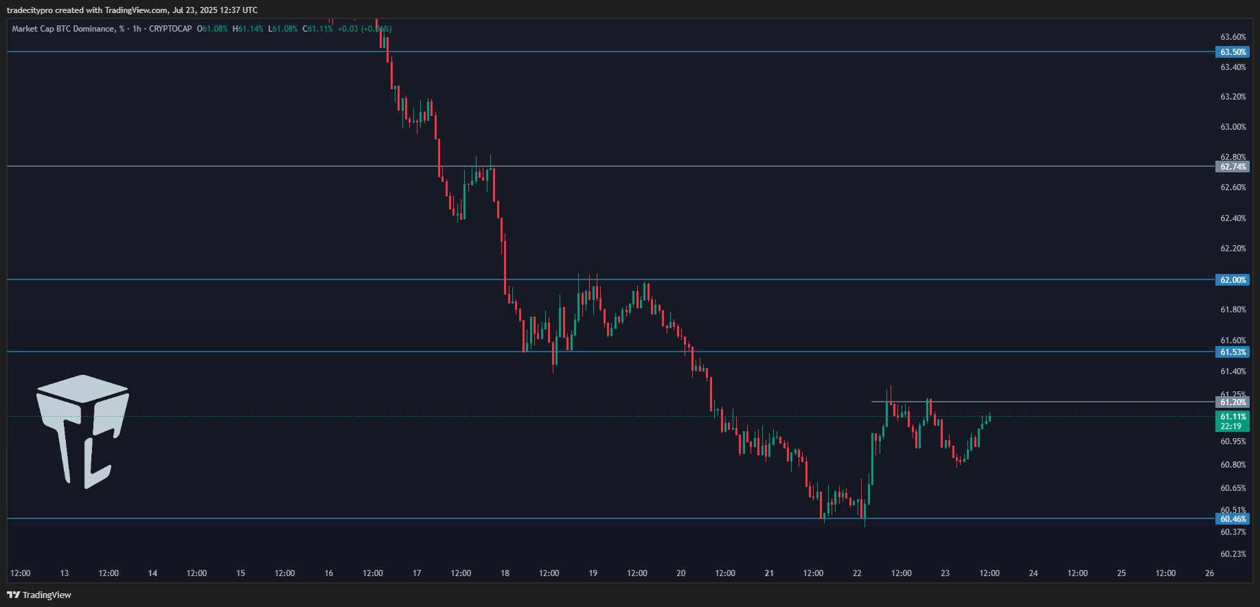Click CRYPTOCAP in the chart legend
The image size is (1260, 607).
(x=170, y=29)
